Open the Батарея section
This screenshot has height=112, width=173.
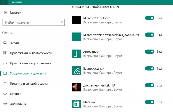16,94
